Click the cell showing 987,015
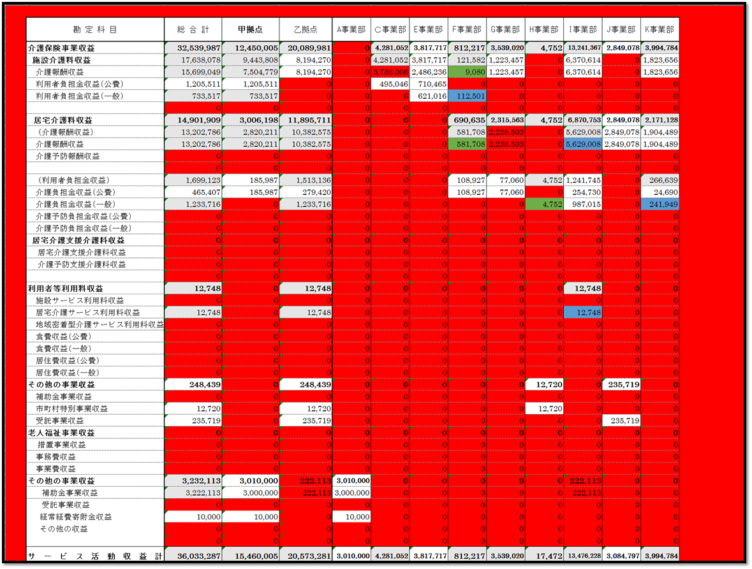The width and height of the screenshot is (752, 569). click(x=583, y=204)
